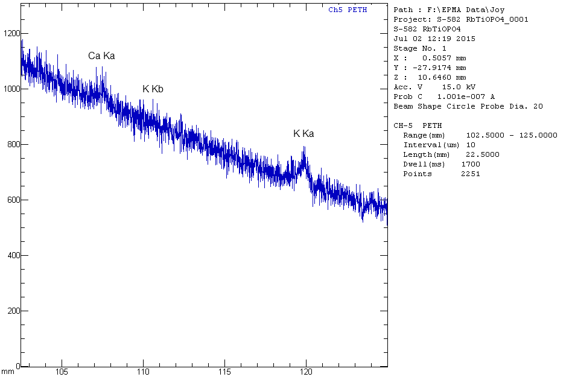
Task: Click the 120 value on x-axis
Action: pyautogui.click(x=306, y=372)
